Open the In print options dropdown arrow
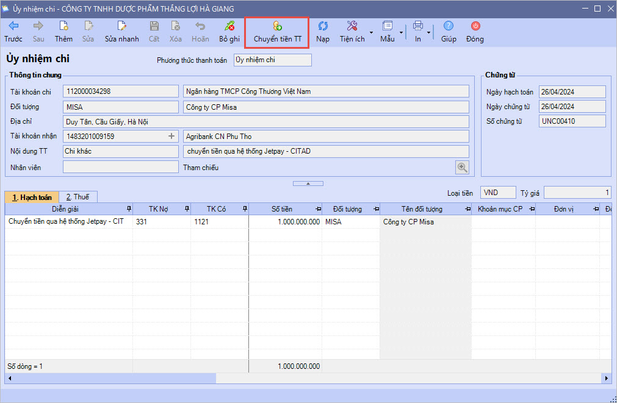This screenshot has height=403, width=617. tap(429, 32)
